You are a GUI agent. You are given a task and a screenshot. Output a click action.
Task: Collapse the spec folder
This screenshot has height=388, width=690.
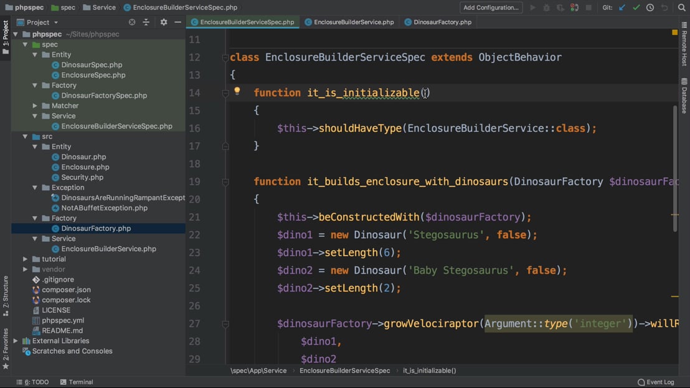click(x=25, y=44)
